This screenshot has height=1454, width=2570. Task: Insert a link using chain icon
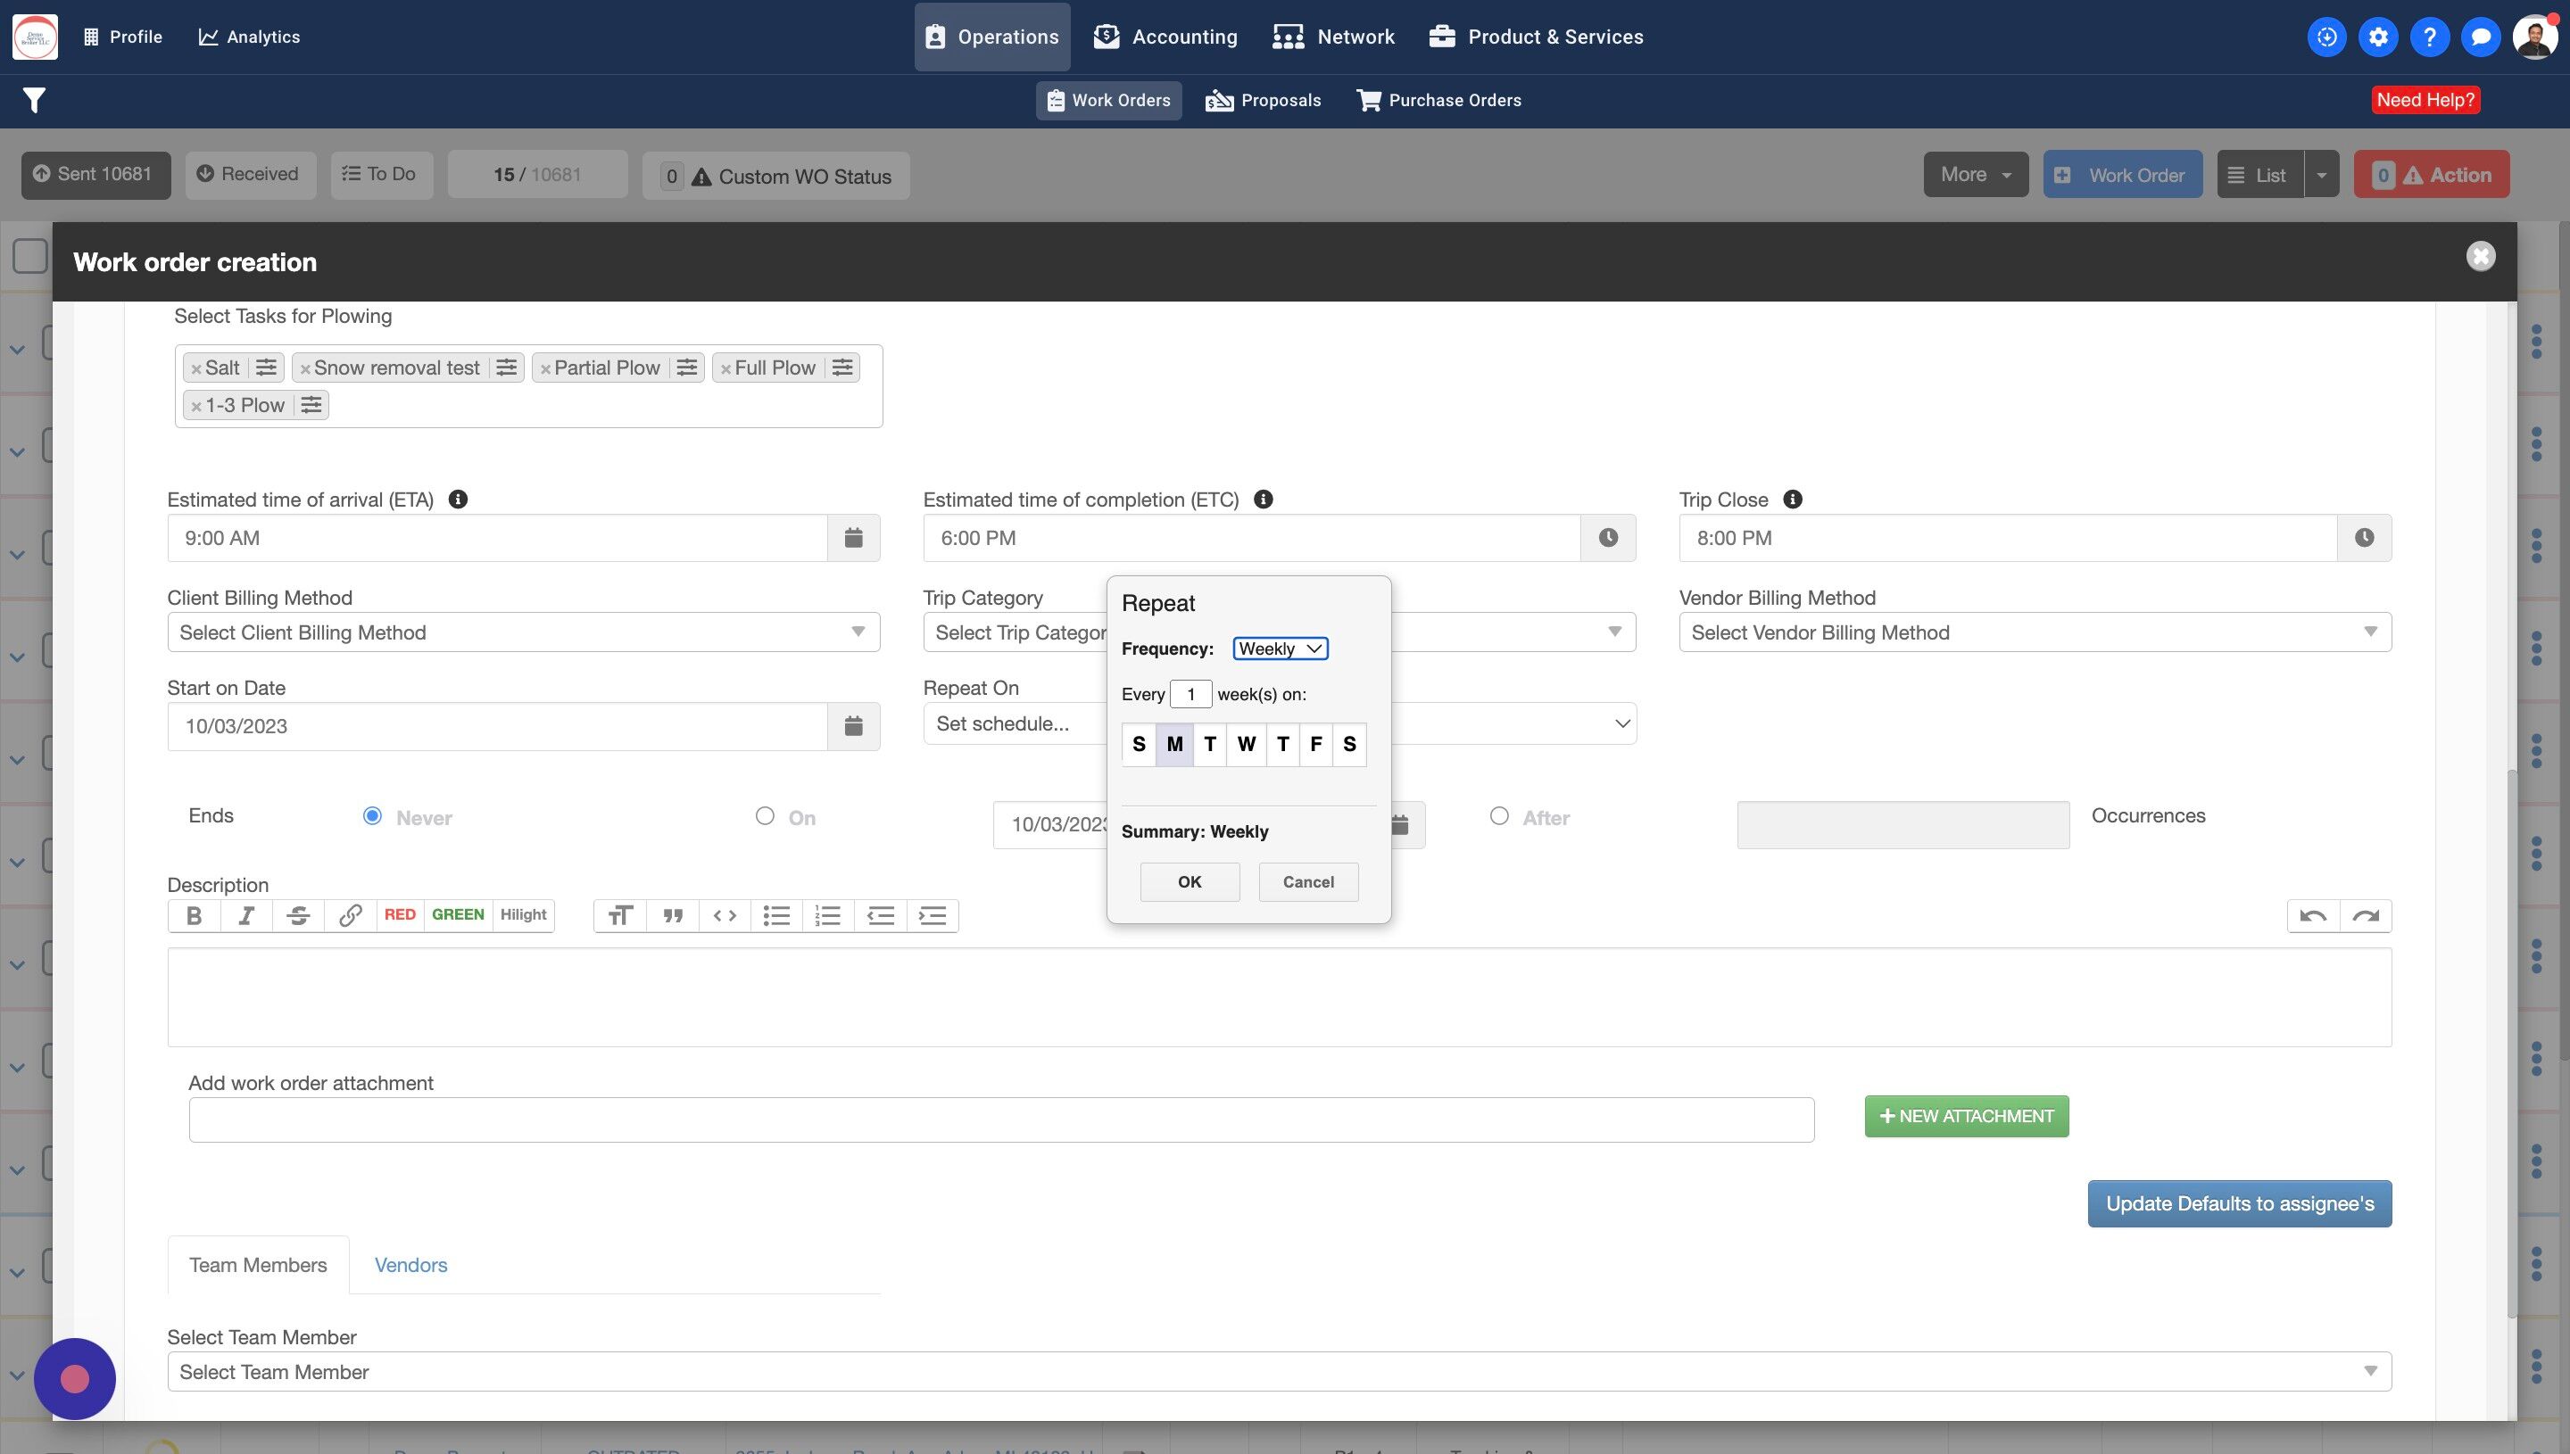click(350, 916)
